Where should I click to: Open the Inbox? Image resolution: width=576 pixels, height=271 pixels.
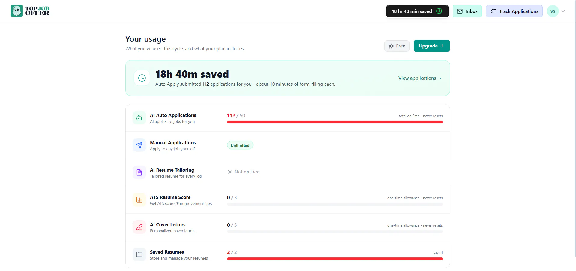coord(467,11)
